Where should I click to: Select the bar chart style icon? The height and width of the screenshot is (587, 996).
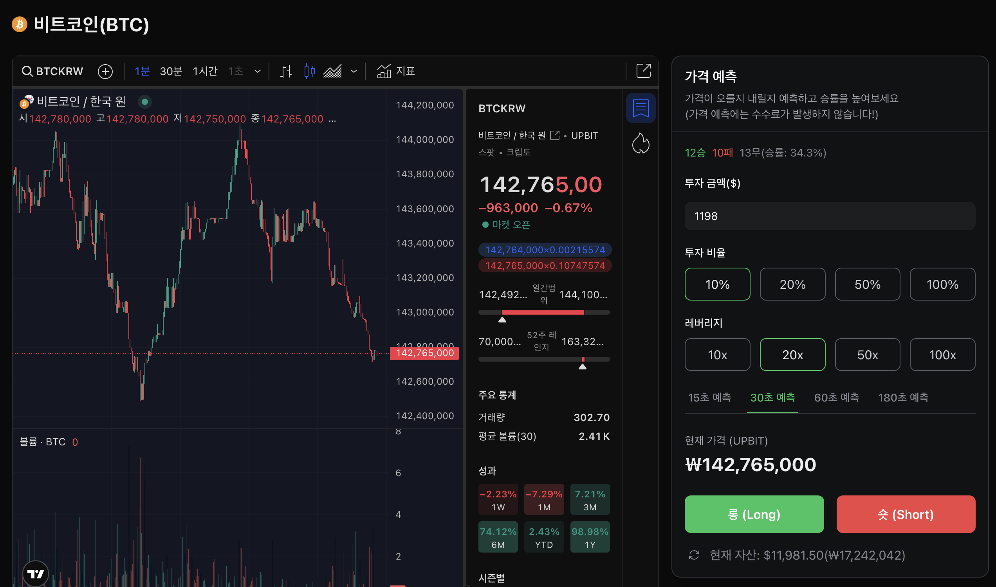coord(286,72)
